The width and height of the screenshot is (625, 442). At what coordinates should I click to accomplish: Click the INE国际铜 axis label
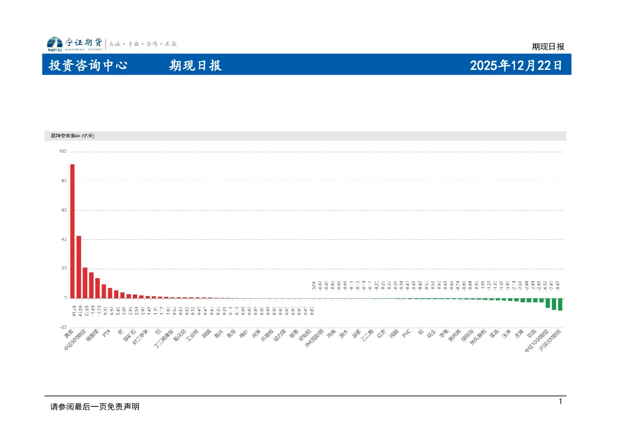314,338
